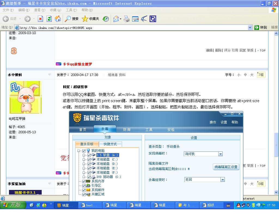Switch to taskbar window haol...

tap(90, 205)
